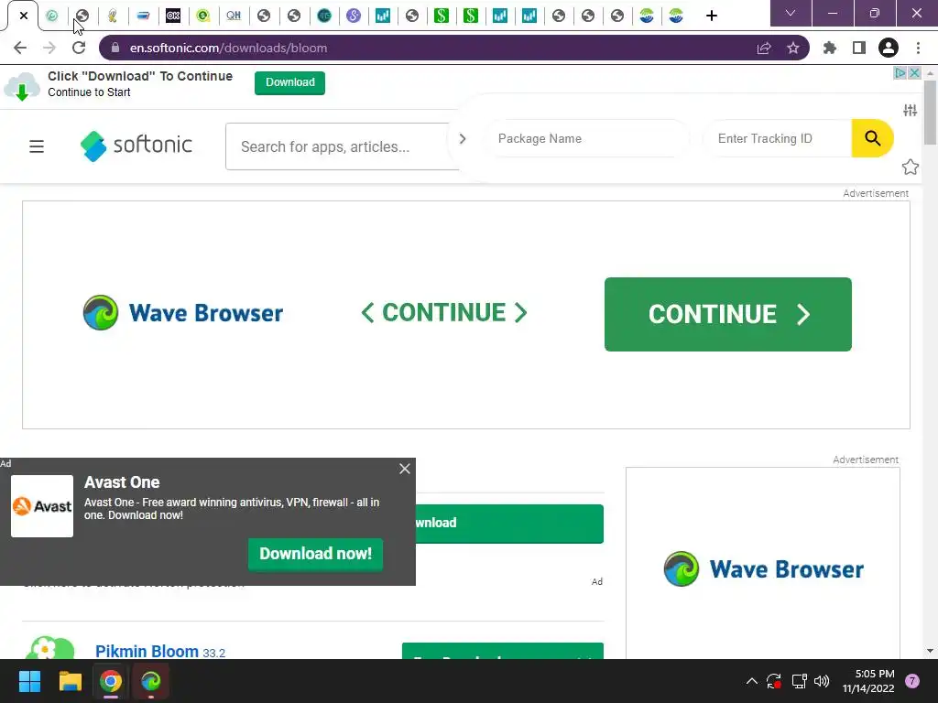Click the sync tray icon with red dot
The height and width of the screenshot is (703, 938).
(x=774, y=681)
